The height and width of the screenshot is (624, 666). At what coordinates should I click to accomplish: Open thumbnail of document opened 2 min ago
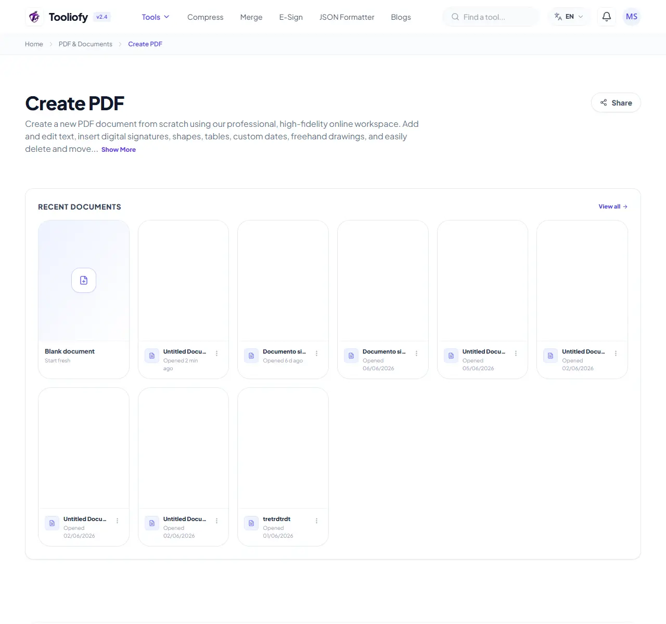click(x=183, y=281)
